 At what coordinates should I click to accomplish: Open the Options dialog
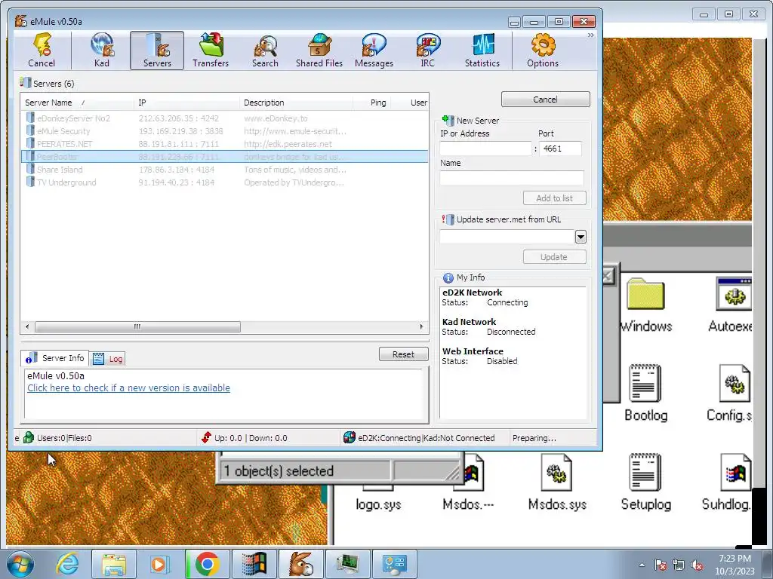point(542,51)
